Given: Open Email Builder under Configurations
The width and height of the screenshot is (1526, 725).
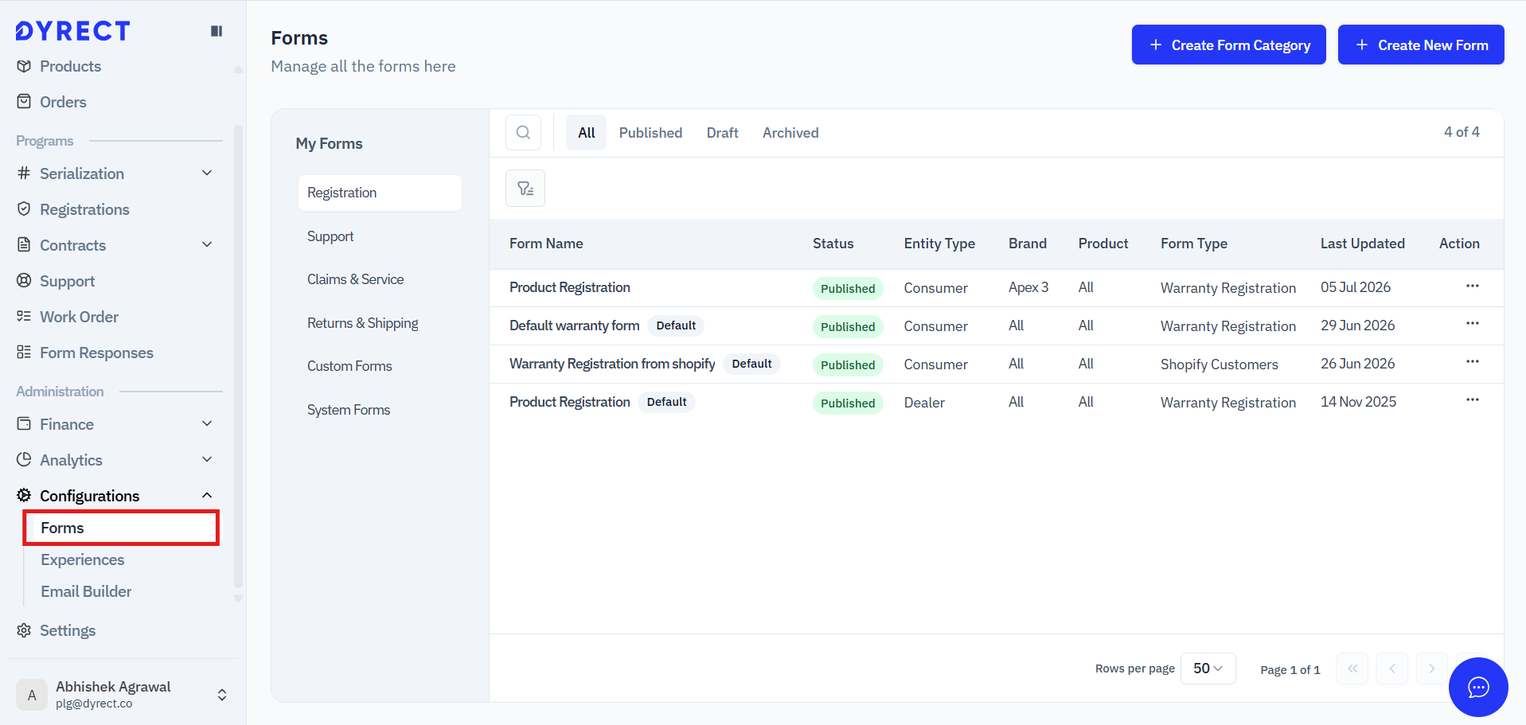Looking at the screenshot, I should (x=86, y=591).
